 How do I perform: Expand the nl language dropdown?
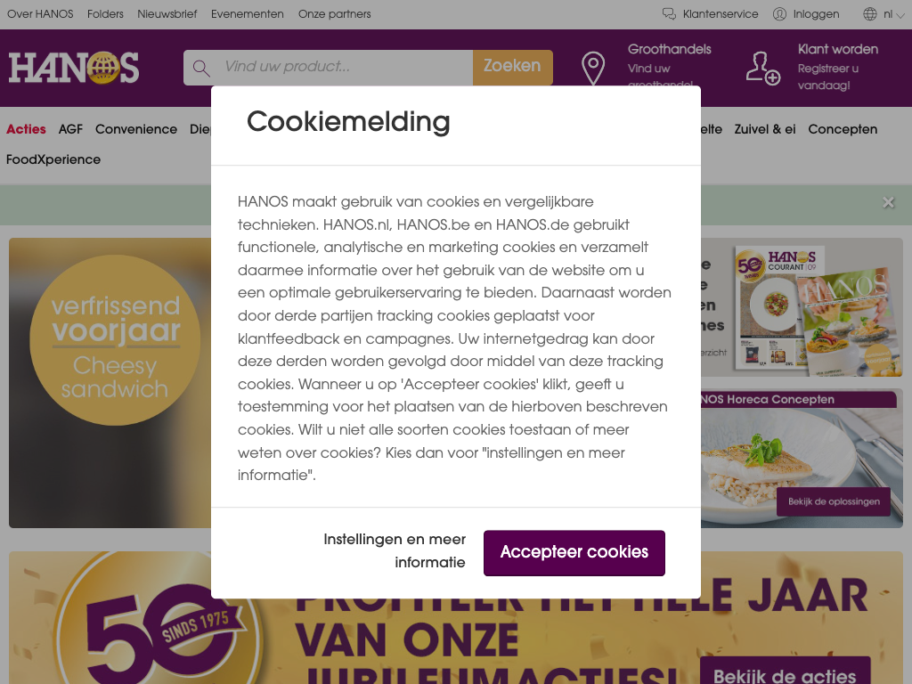tap(894, 14)
